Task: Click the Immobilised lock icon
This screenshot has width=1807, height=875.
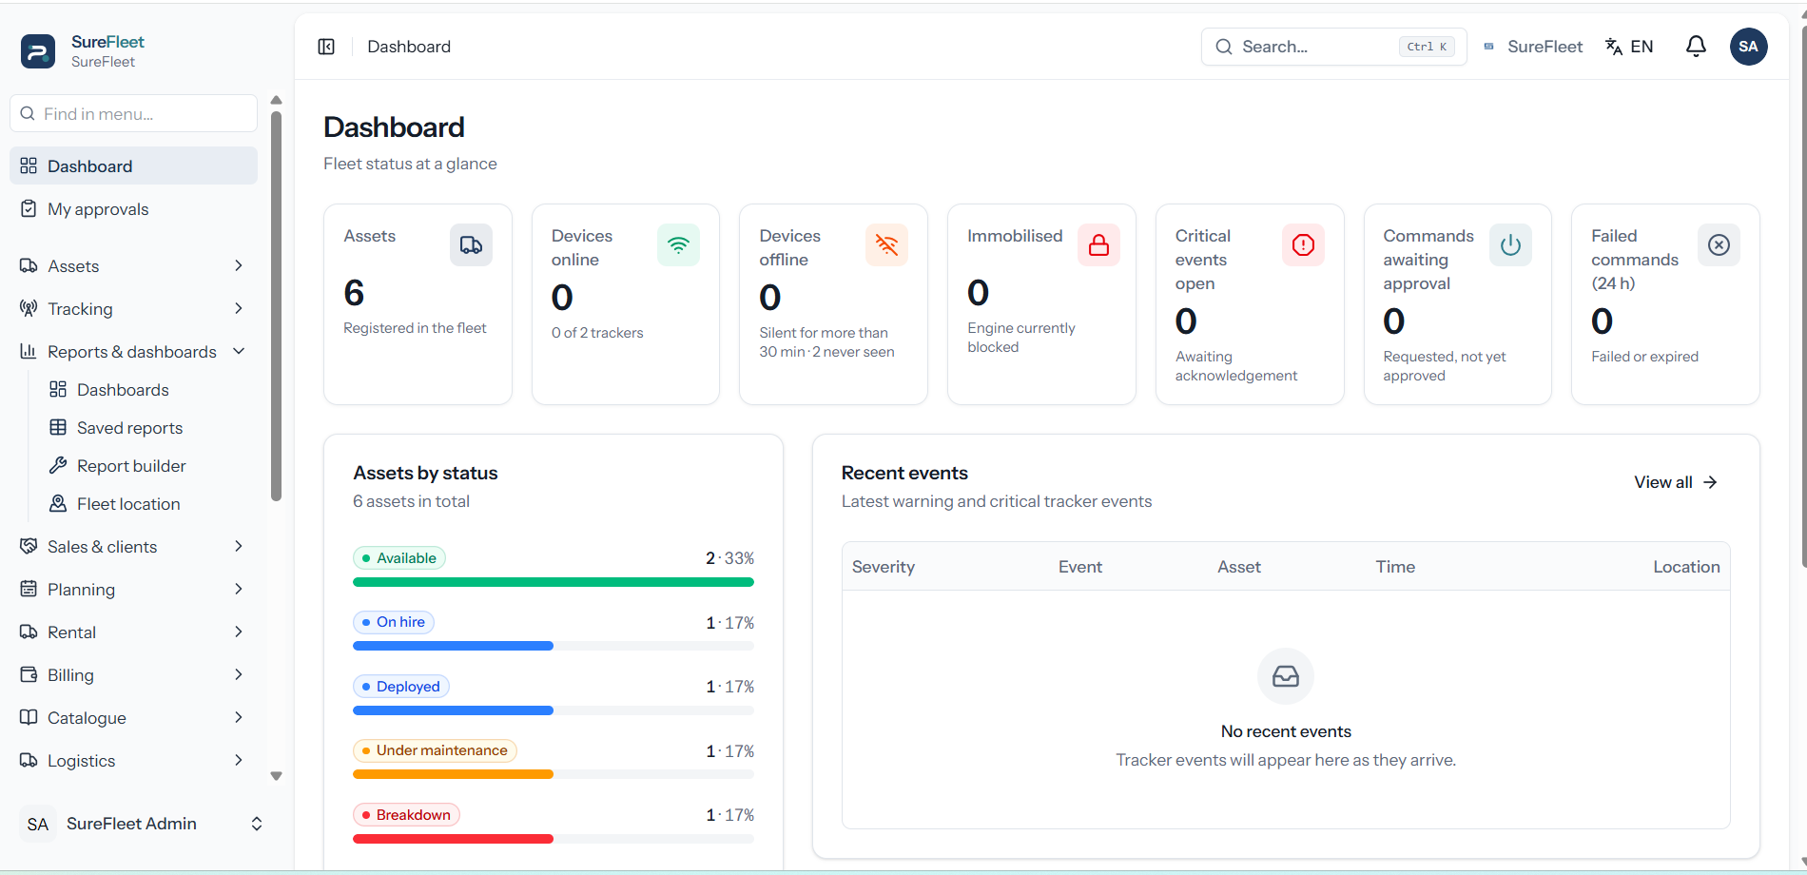Action: tap(1098, 245)
